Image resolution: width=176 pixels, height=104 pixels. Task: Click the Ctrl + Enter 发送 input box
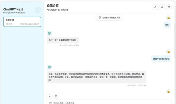point(109,102)
